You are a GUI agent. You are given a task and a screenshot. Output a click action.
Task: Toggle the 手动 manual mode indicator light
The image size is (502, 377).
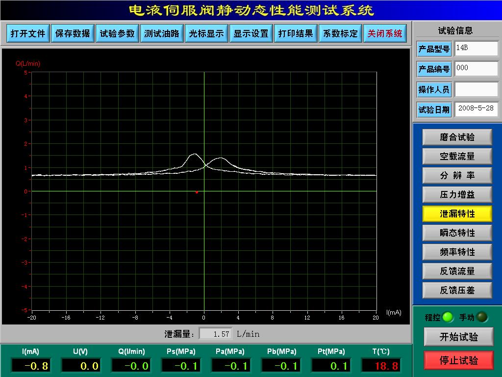[482, 317]
